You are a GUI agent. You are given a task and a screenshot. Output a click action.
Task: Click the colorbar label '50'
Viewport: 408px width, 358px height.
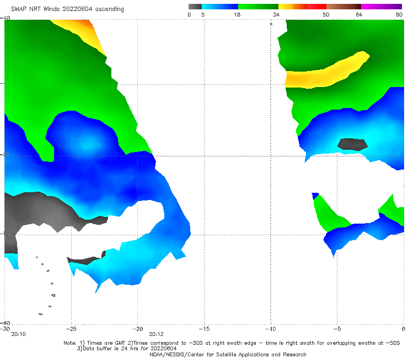[x=326, y=14]
